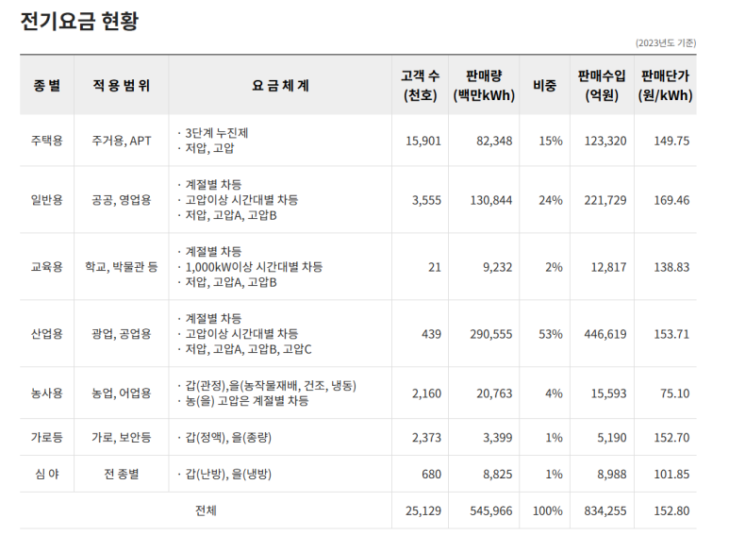The width and height of the screenshot is (729, 535).
Task: Click unit price 169.46
Action: pyautogui.click(x=671, y=200)
